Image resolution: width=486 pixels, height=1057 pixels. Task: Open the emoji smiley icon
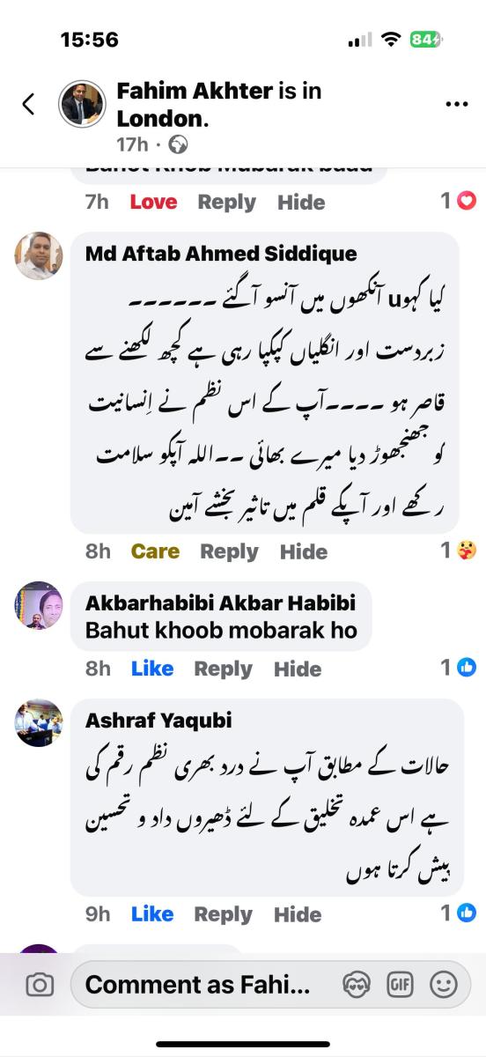(443, 985)
